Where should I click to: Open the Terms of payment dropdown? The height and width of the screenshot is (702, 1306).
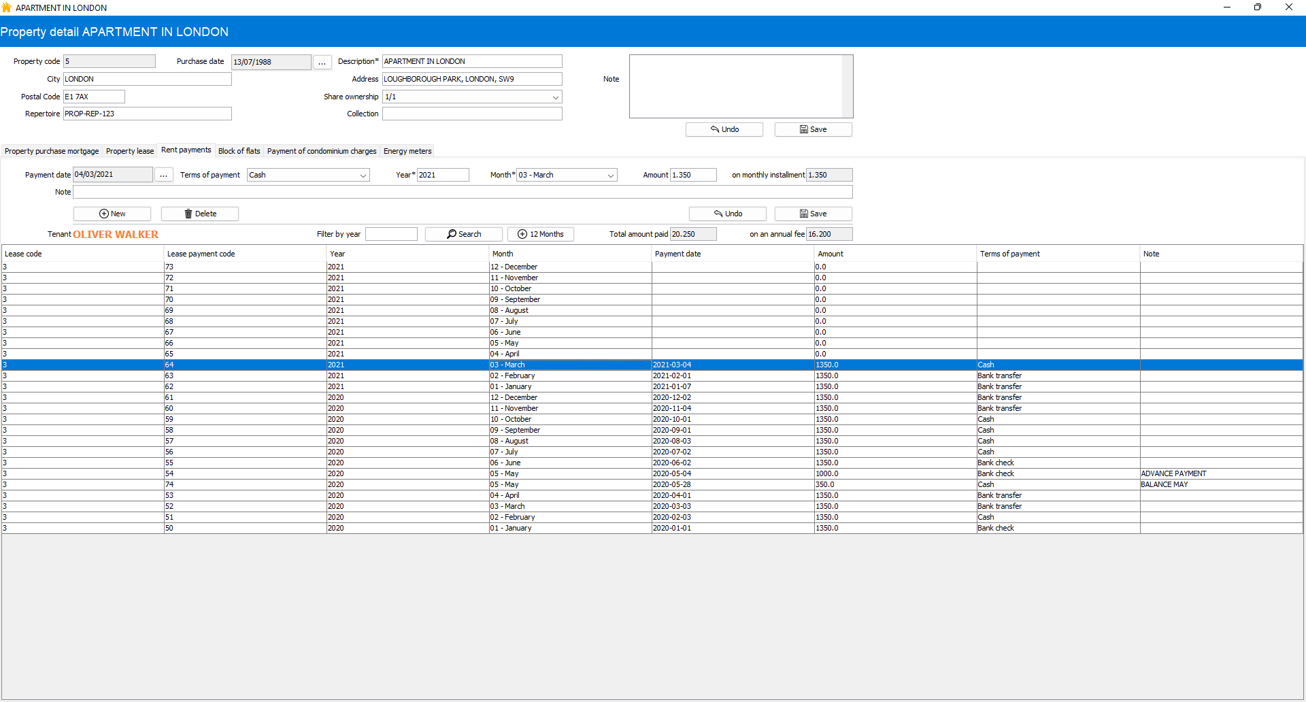pyautogui.click(x=363, y=175)
